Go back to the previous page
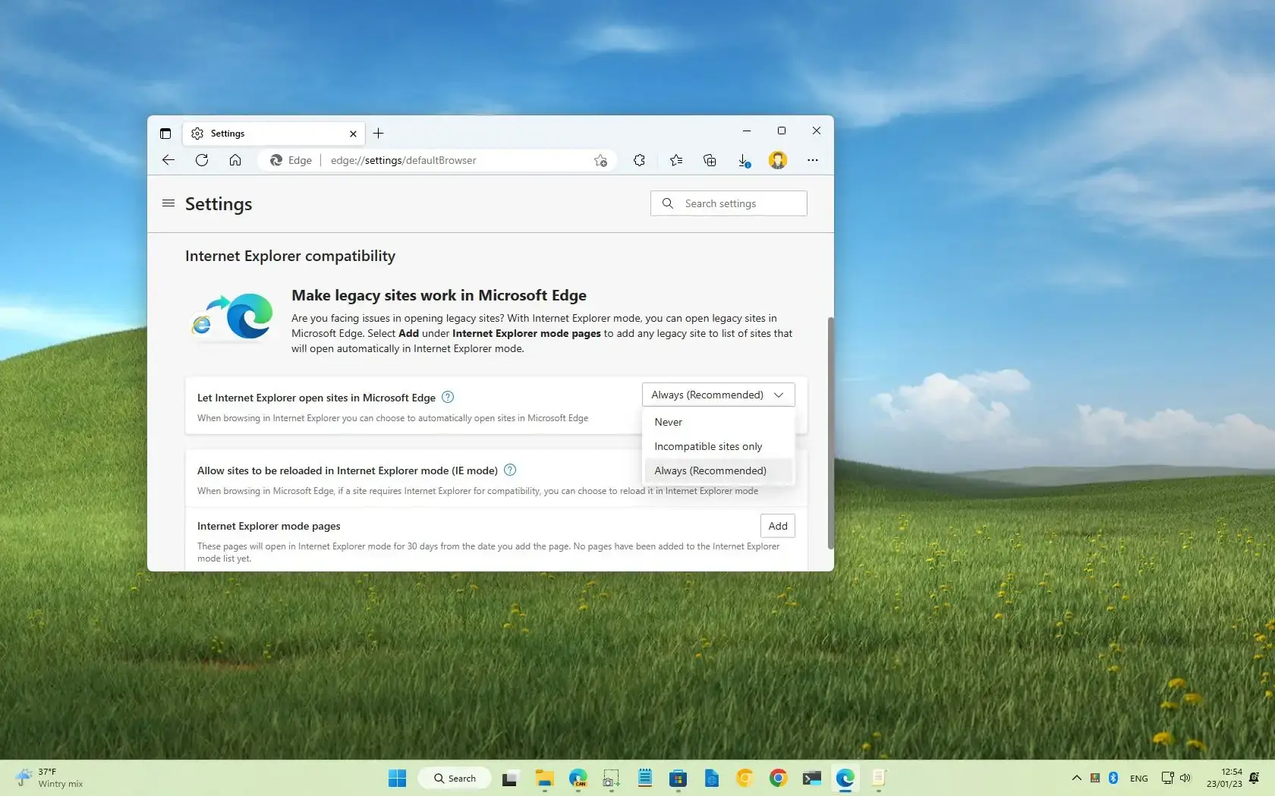This screenshot has width=1275, height=796. click(x=168, y=160)
